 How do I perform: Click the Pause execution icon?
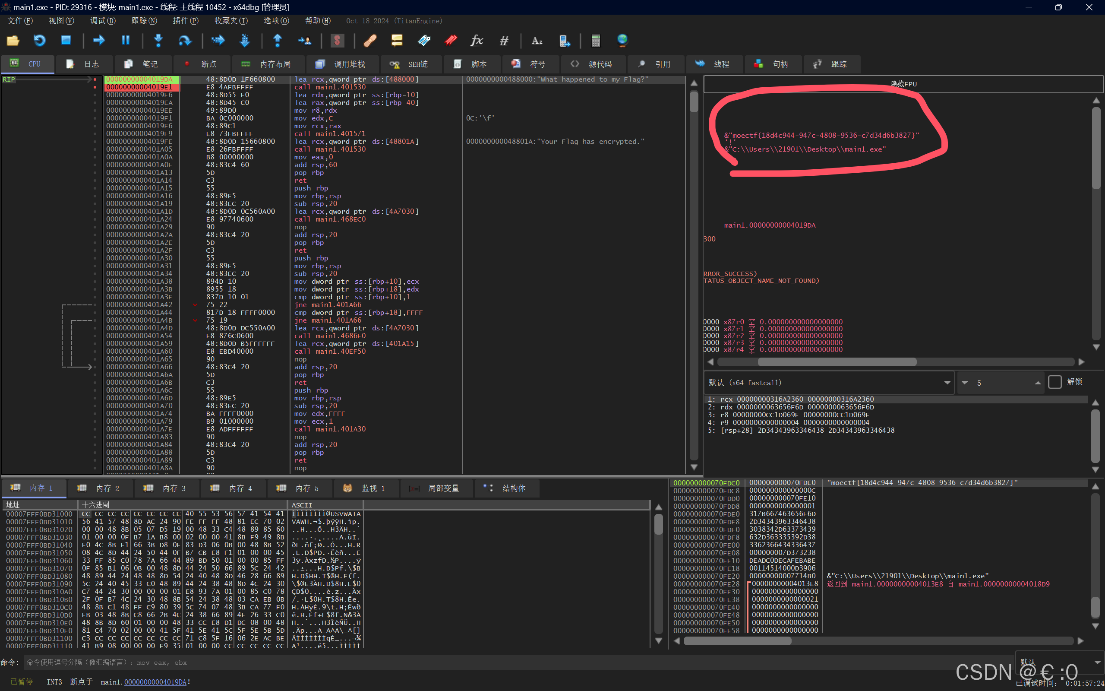coord(126,41)
